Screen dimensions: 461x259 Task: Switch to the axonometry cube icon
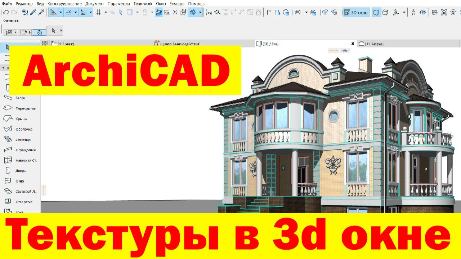coord(385,12)
